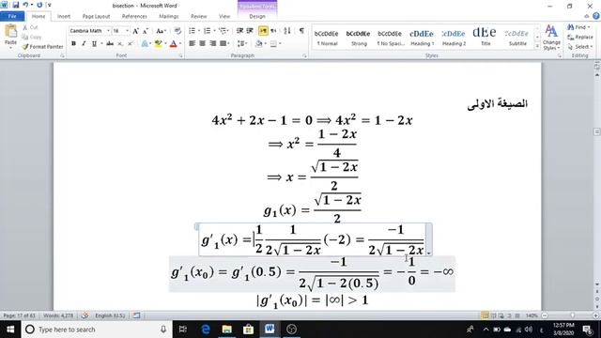Open the File tab
The width and height of the screenshot is (601, 338).
pyautogui.click(x=12, y=16)
